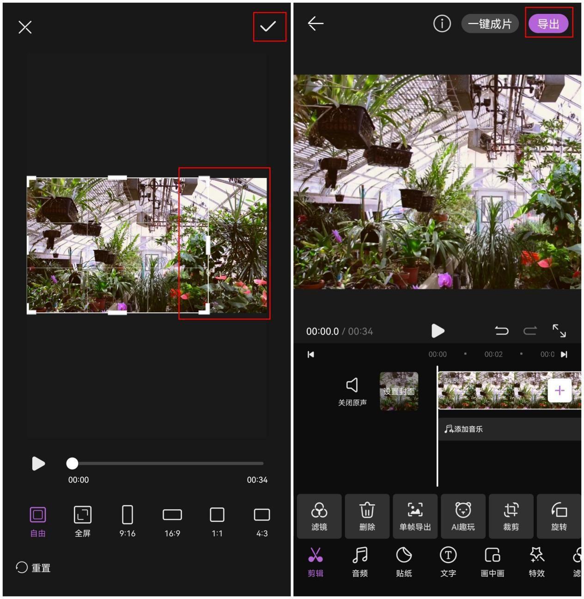The width and height of the screenshot is (584, 599).
Task: Delete the clip with 删除
Action: point(367,516)
